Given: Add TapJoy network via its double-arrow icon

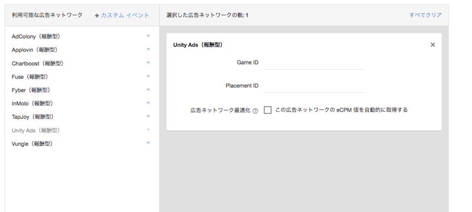Looking at the screenshot, I should 148,116.
